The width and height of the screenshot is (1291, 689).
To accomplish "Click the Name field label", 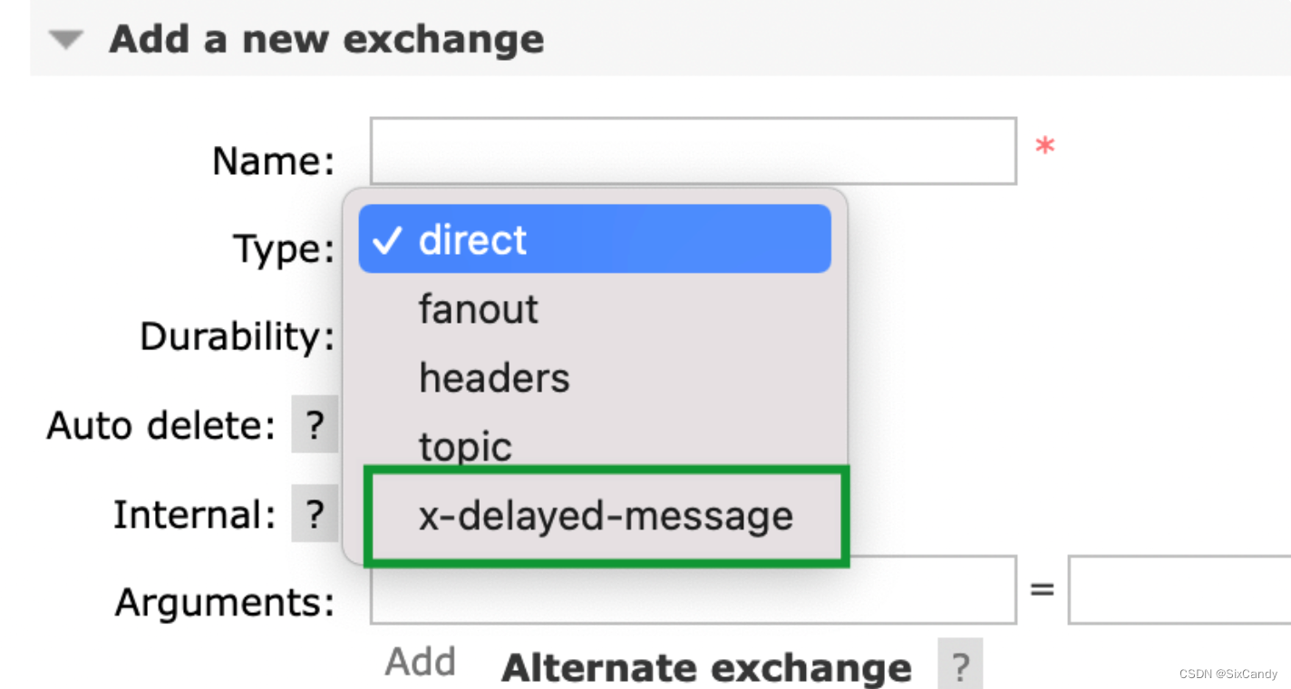I will pyautogui.click(x=274, y=161).
